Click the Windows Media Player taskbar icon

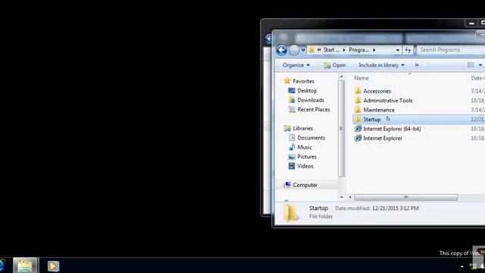(x=53, y=266)
